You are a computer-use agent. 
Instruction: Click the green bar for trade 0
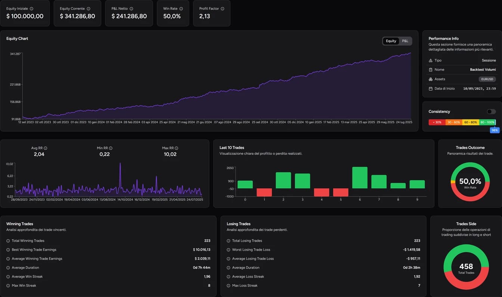pyautogui.click(x=245, y=185)
